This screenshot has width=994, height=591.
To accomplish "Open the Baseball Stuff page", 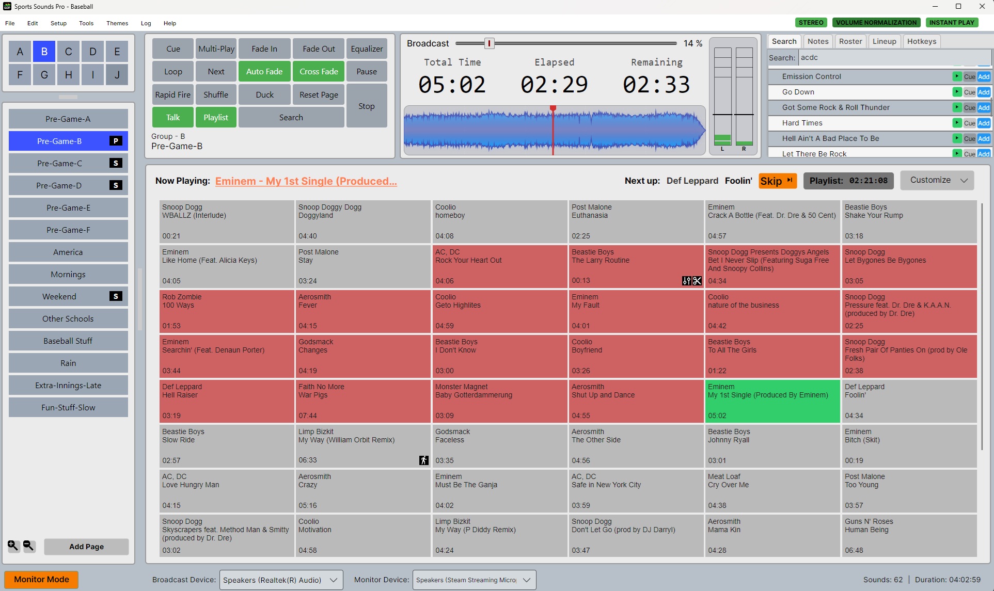I will tap(68, 341).
